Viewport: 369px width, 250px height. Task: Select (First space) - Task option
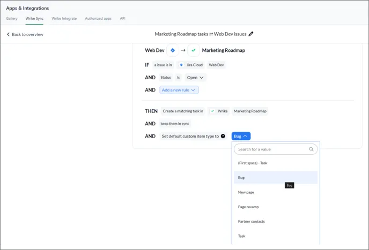click(276, 163)
